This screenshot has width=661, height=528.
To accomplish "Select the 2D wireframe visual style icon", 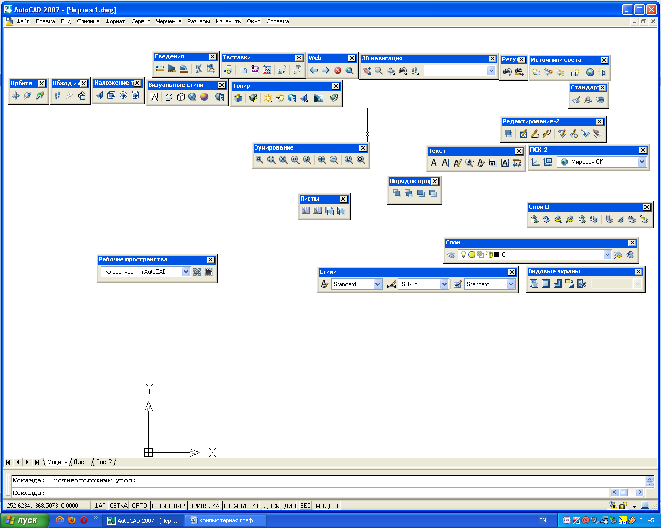I will point(154,97).
